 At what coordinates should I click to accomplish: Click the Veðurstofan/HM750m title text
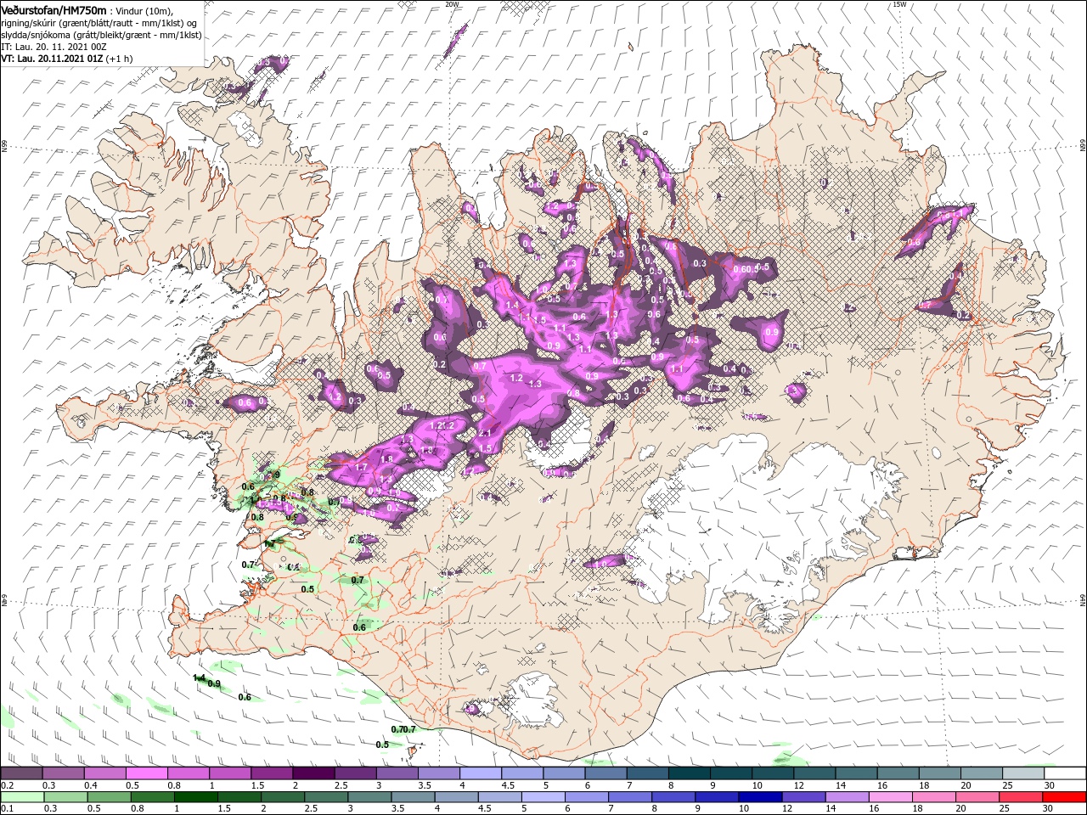54,9
